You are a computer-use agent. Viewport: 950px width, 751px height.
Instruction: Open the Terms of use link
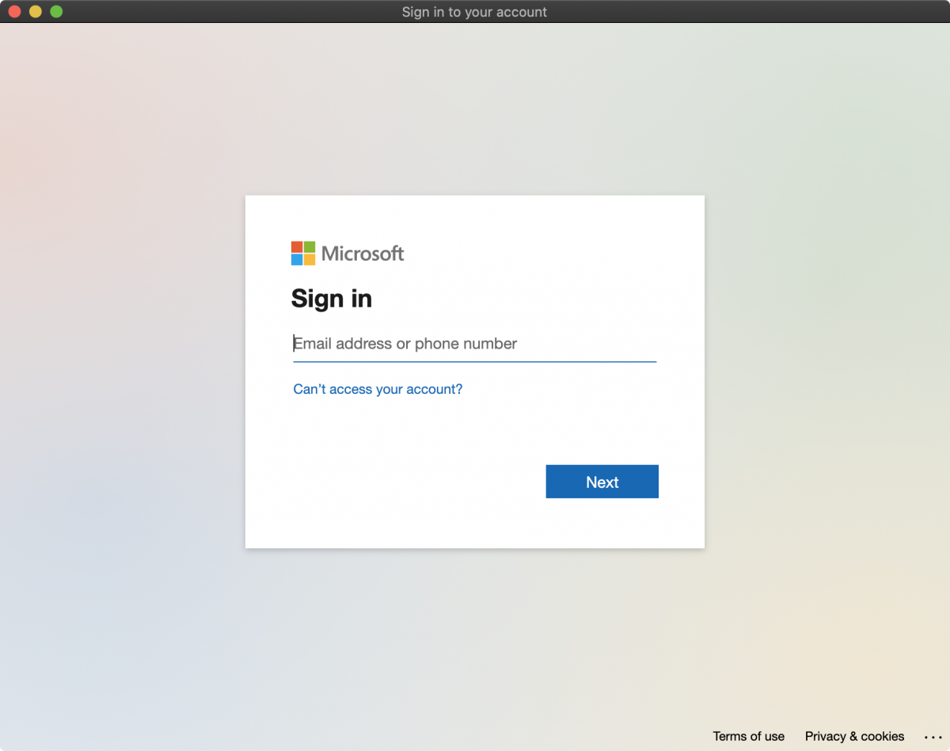point(748,736)
